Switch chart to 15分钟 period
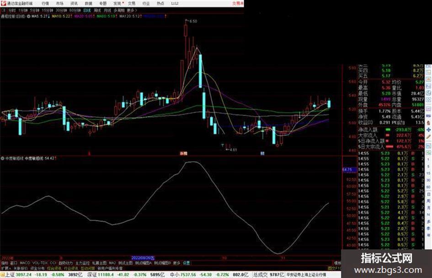Screen dimensions: 432x278 pos(48,10)
